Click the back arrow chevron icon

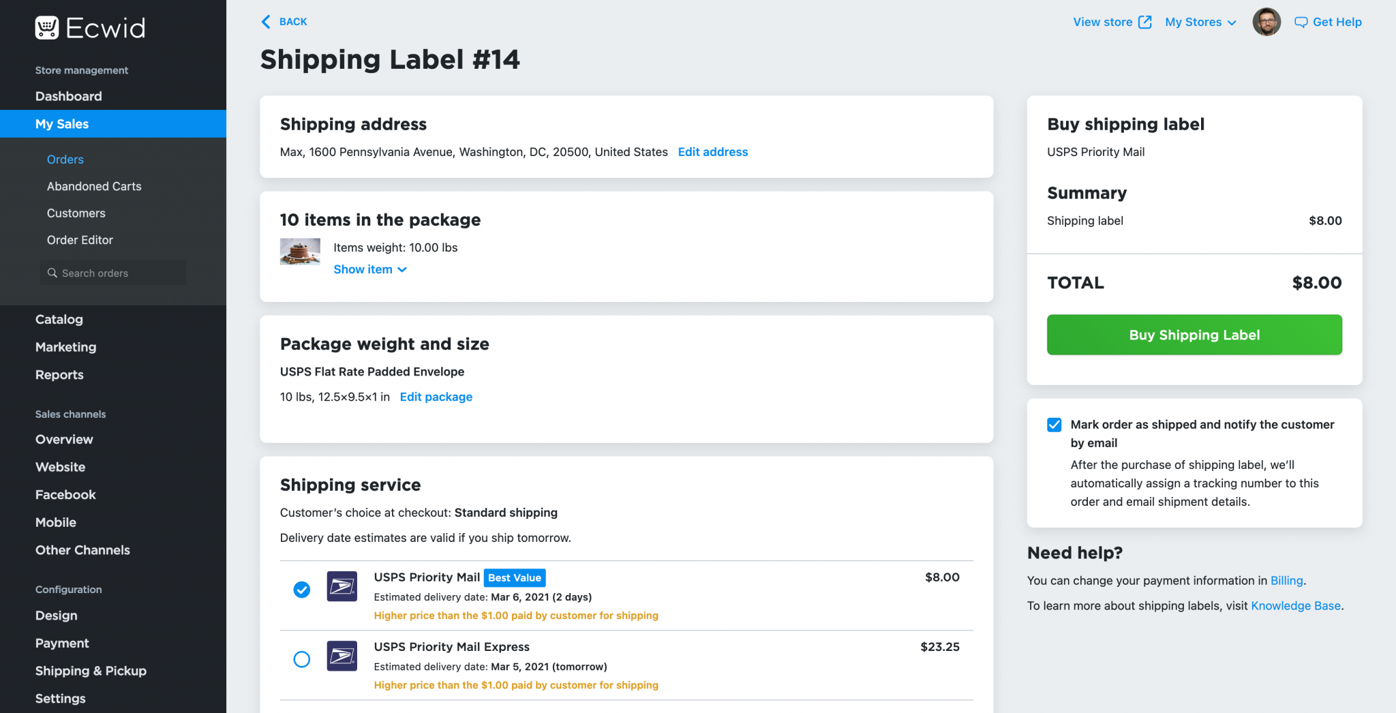click(266, 22)
